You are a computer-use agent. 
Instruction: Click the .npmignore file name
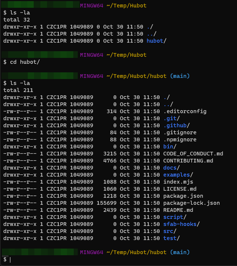point(180,139)
